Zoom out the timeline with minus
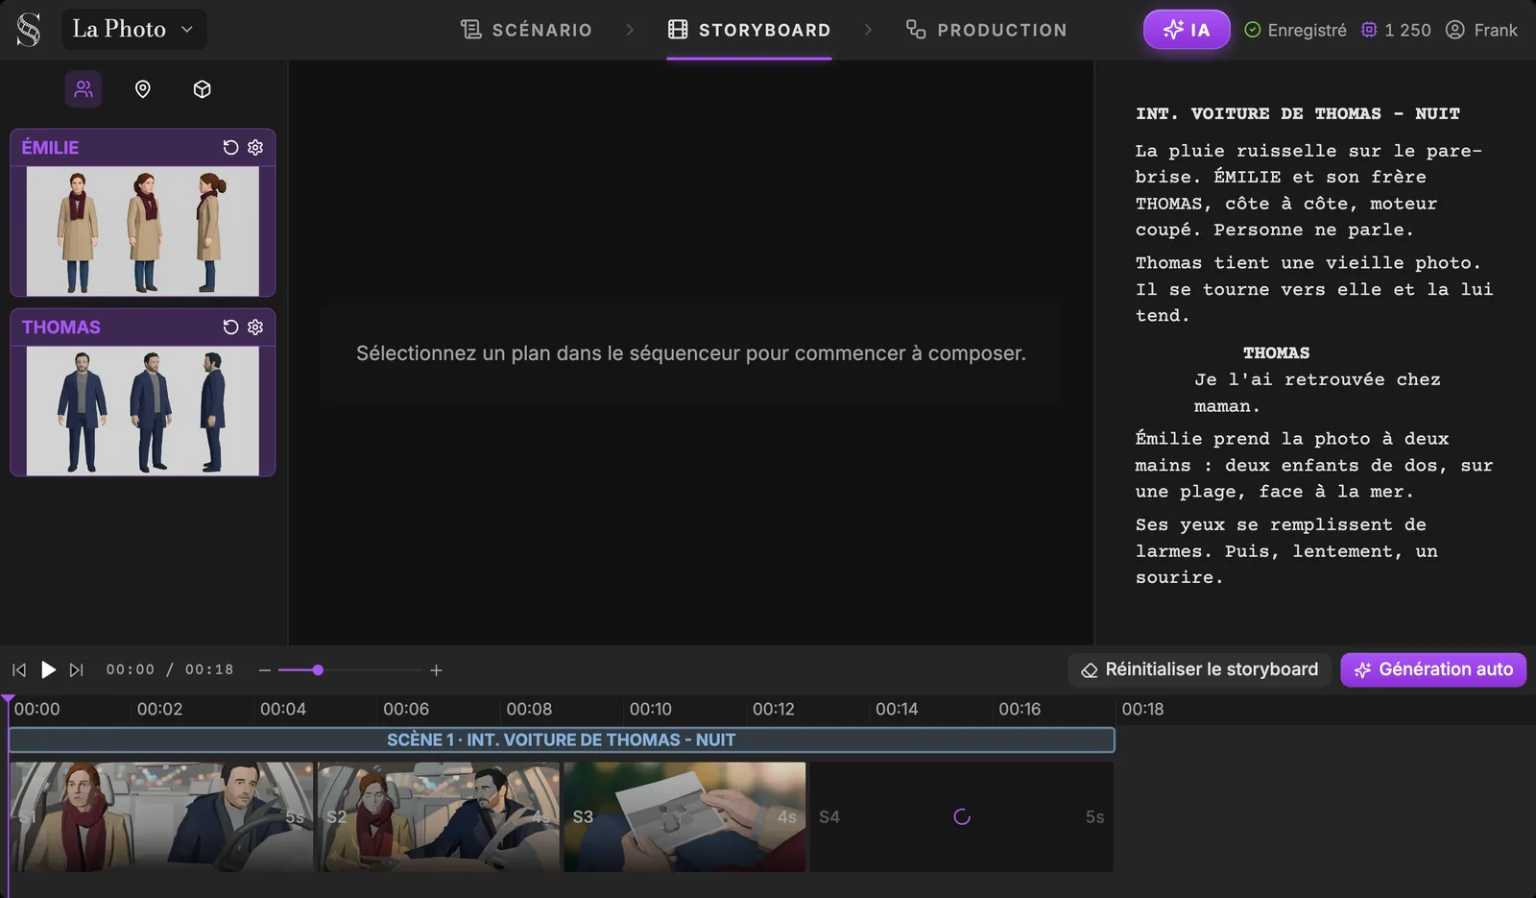This screenshot has width=1536, height=898. [x=265, y=670]
